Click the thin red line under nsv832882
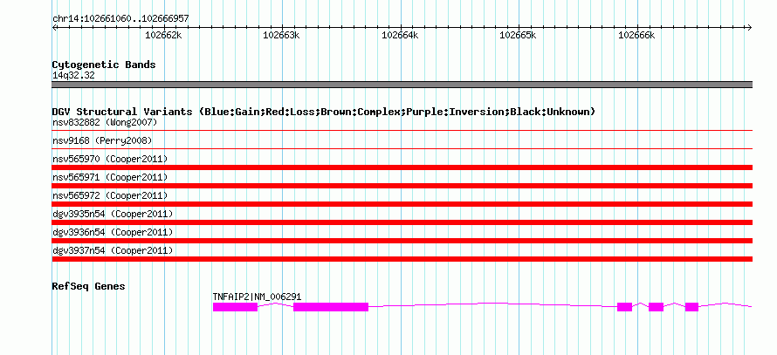The image size is (777, 355). click(x=402, y=130)
